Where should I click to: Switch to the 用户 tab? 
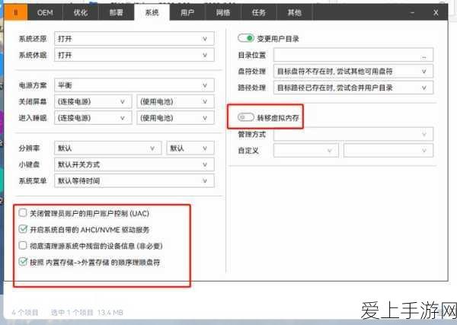click(x=187, y=12)
